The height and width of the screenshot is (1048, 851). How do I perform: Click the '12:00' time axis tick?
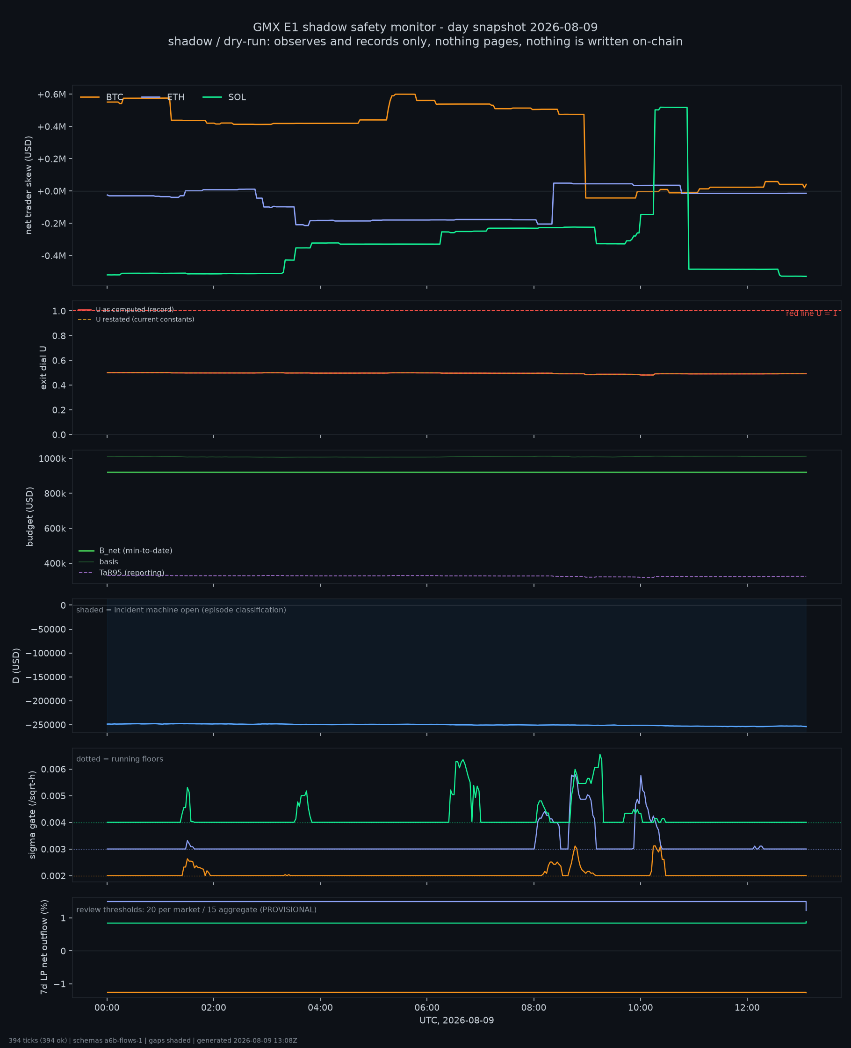pyautogui.click(x=747, y=1007)
